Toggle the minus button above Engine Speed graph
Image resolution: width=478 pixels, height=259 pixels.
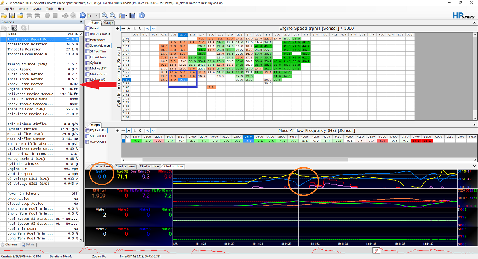[x=123, y=29]
